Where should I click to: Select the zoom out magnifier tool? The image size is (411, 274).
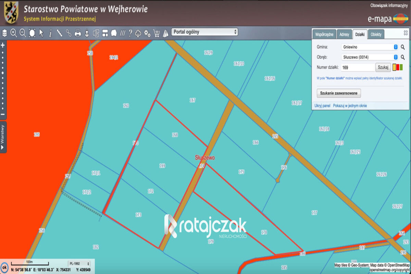[x=23, y=33]
